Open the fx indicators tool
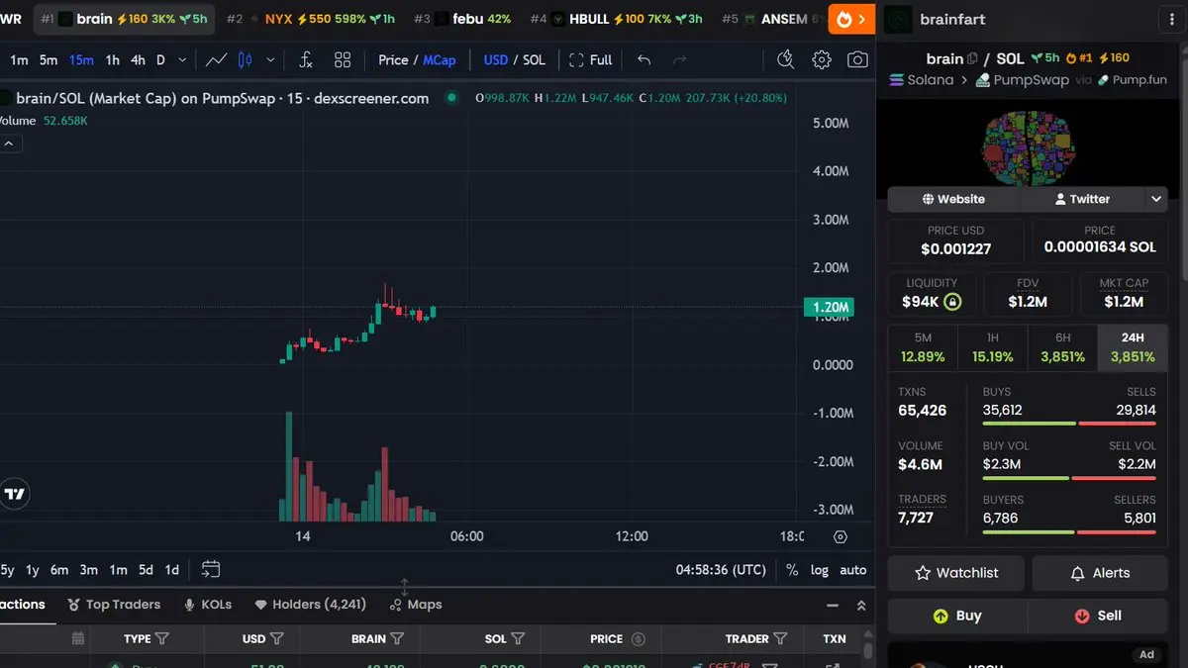The image size is (1188, 668). [306, 59]
